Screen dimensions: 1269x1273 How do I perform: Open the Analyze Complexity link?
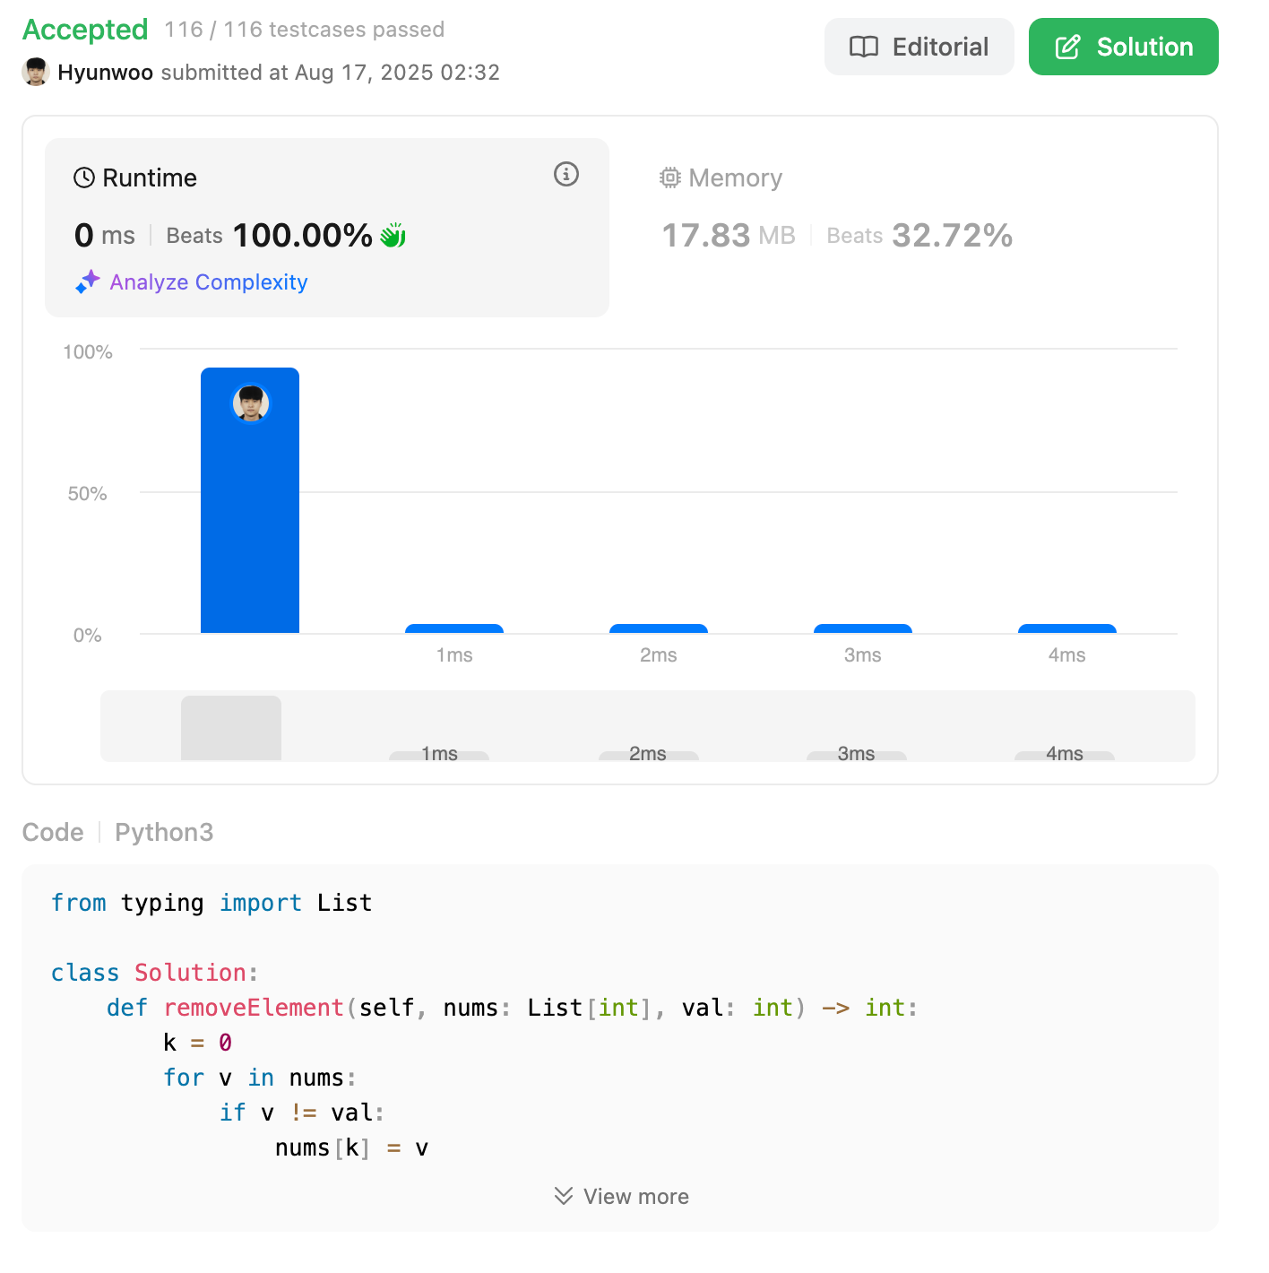[x=209, y=281]
